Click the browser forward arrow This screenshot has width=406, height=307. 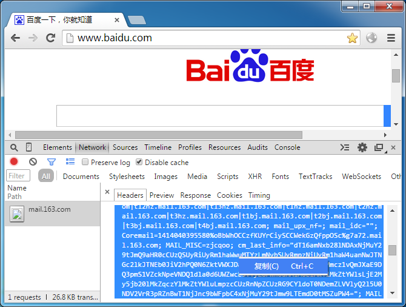[x=33, y=38]
